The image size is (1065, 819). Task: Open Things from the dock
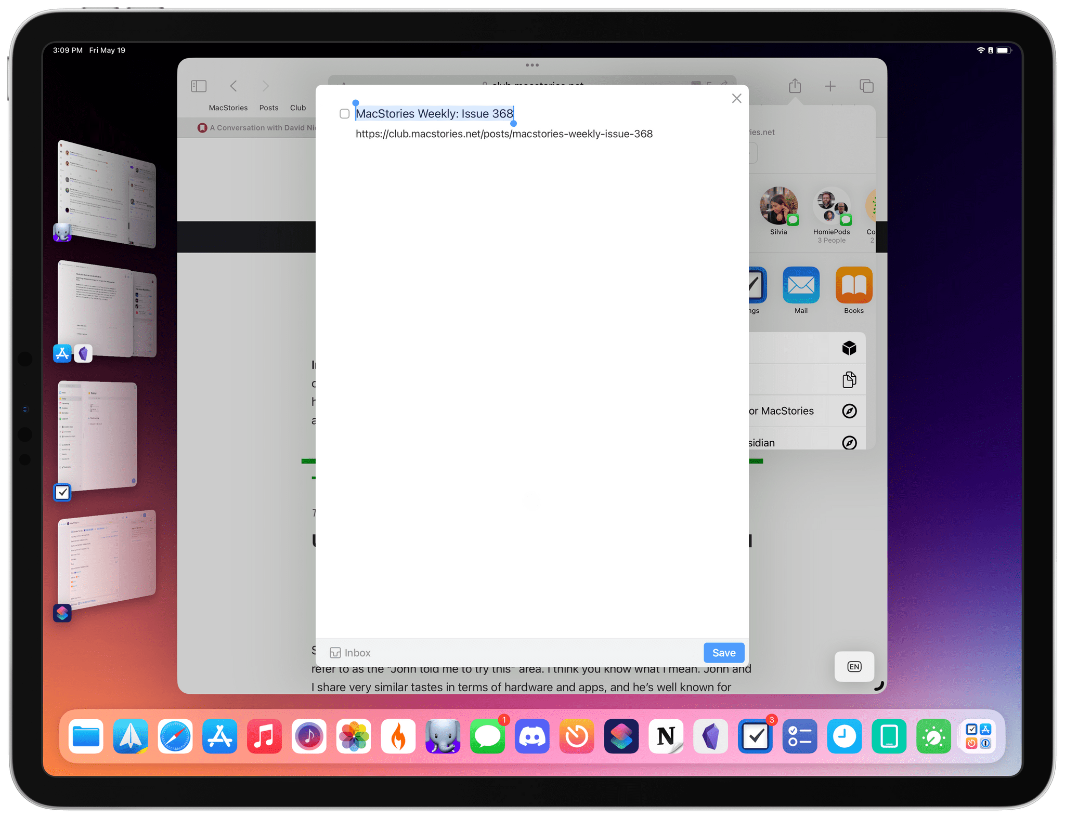click(756, 736)
